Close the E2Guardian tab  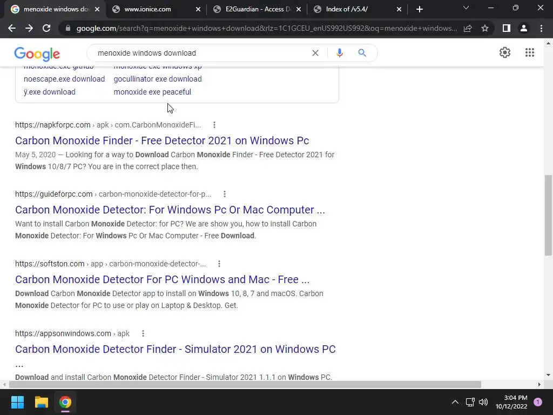click(x=299, y=9)
